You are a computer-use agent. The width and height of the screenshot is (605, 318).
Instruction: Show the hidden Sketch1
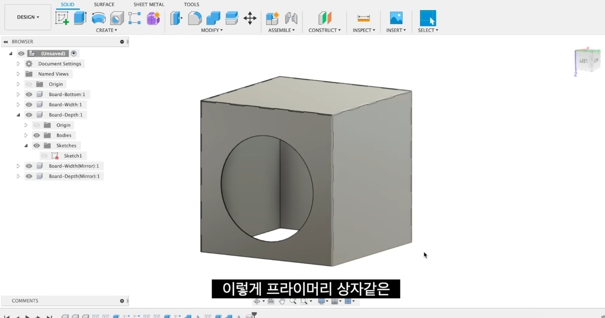(44, 156)
